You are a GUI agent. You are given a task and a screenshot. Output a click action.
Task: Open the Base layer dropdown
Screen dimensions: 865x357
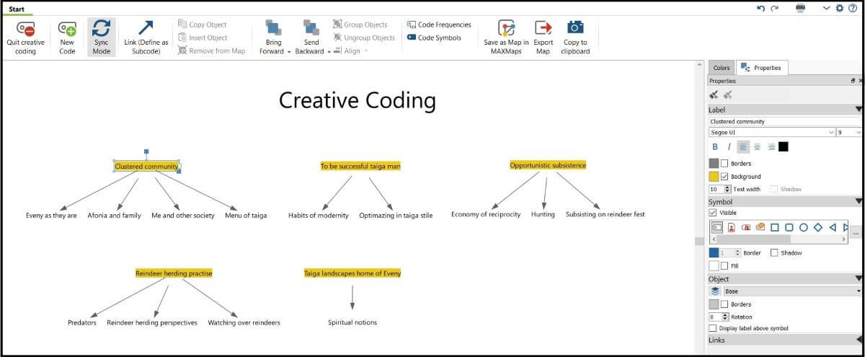[x=792, y=291]
